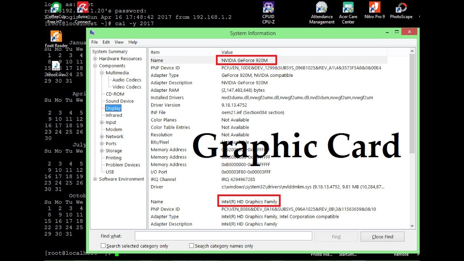The image size is (464, 261).
Task: Click Driver Version value 9.18.13.4752
Action: tap(234, 105)
